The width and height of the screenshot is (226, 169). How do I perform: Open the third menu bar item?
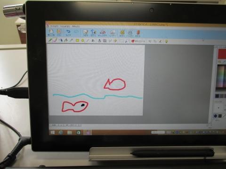click(x=76, y=27)
